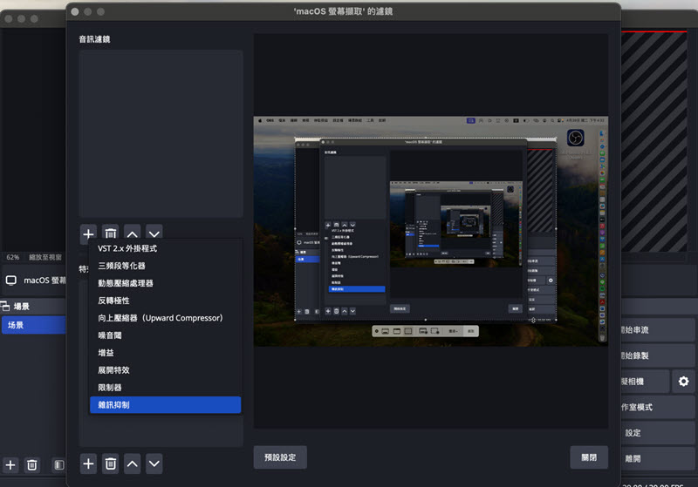Choose 增益 from filter menu
698x487 pixels.
166,352
